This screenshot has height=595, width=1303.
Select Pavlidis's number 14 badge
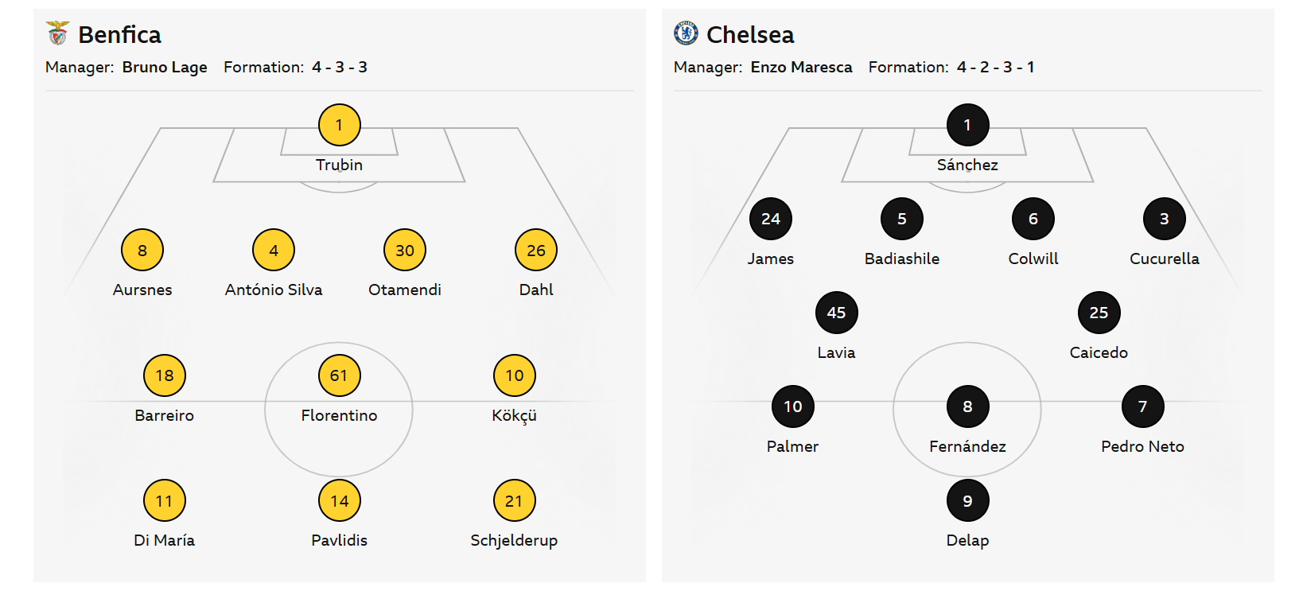pyautogui.click(x=340, y=501)
